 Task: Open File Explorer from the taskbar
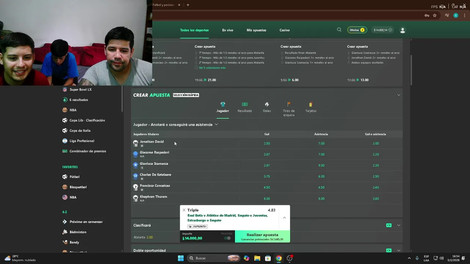[257, 258]
